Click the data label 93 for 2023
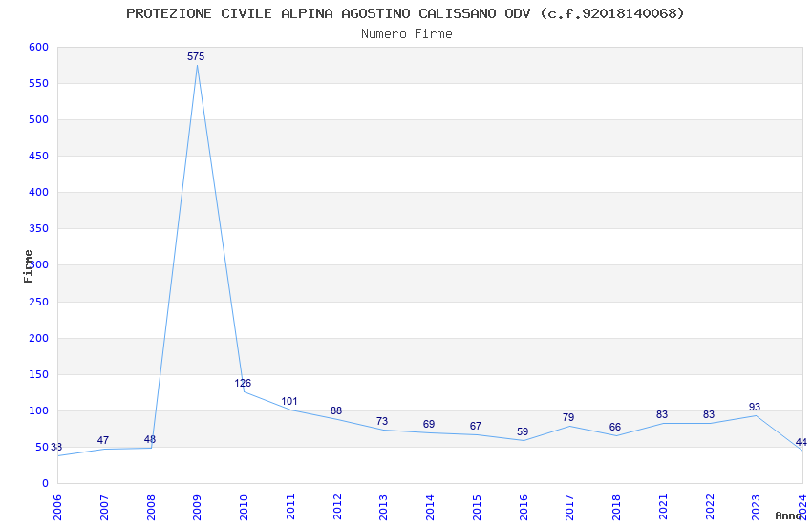 pyautogui.click(x=755, y=407)
